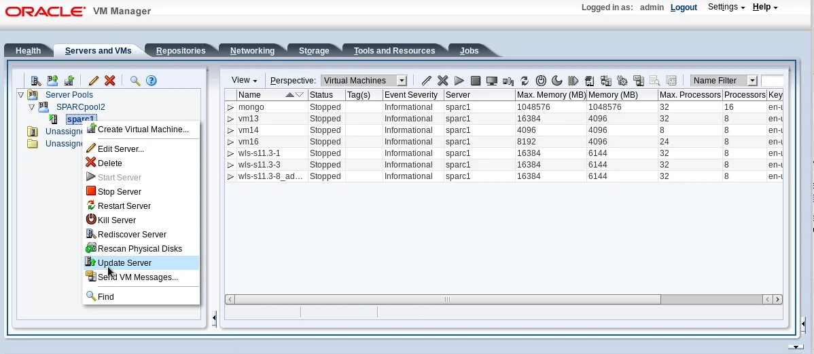Image resolution: width=814 pixels, height=354 pixels.
Task: Click the Delete VM cross icon in VM toolbar
Action: pyautogui.click(x=442, y=80)
